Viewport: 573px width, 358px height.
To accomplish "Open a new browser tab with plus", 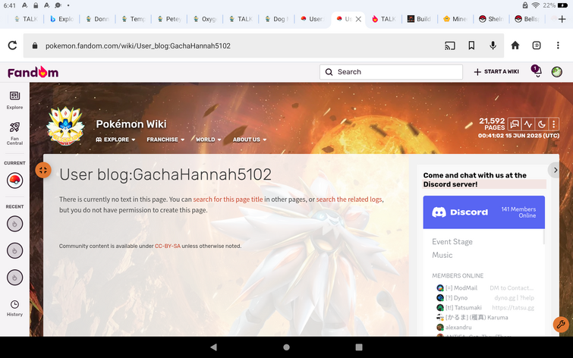I will click(562, 19).
